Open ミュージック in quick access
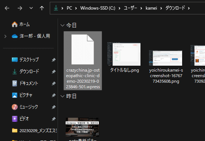This screenshot has width=205, height=141. (29, 107)
